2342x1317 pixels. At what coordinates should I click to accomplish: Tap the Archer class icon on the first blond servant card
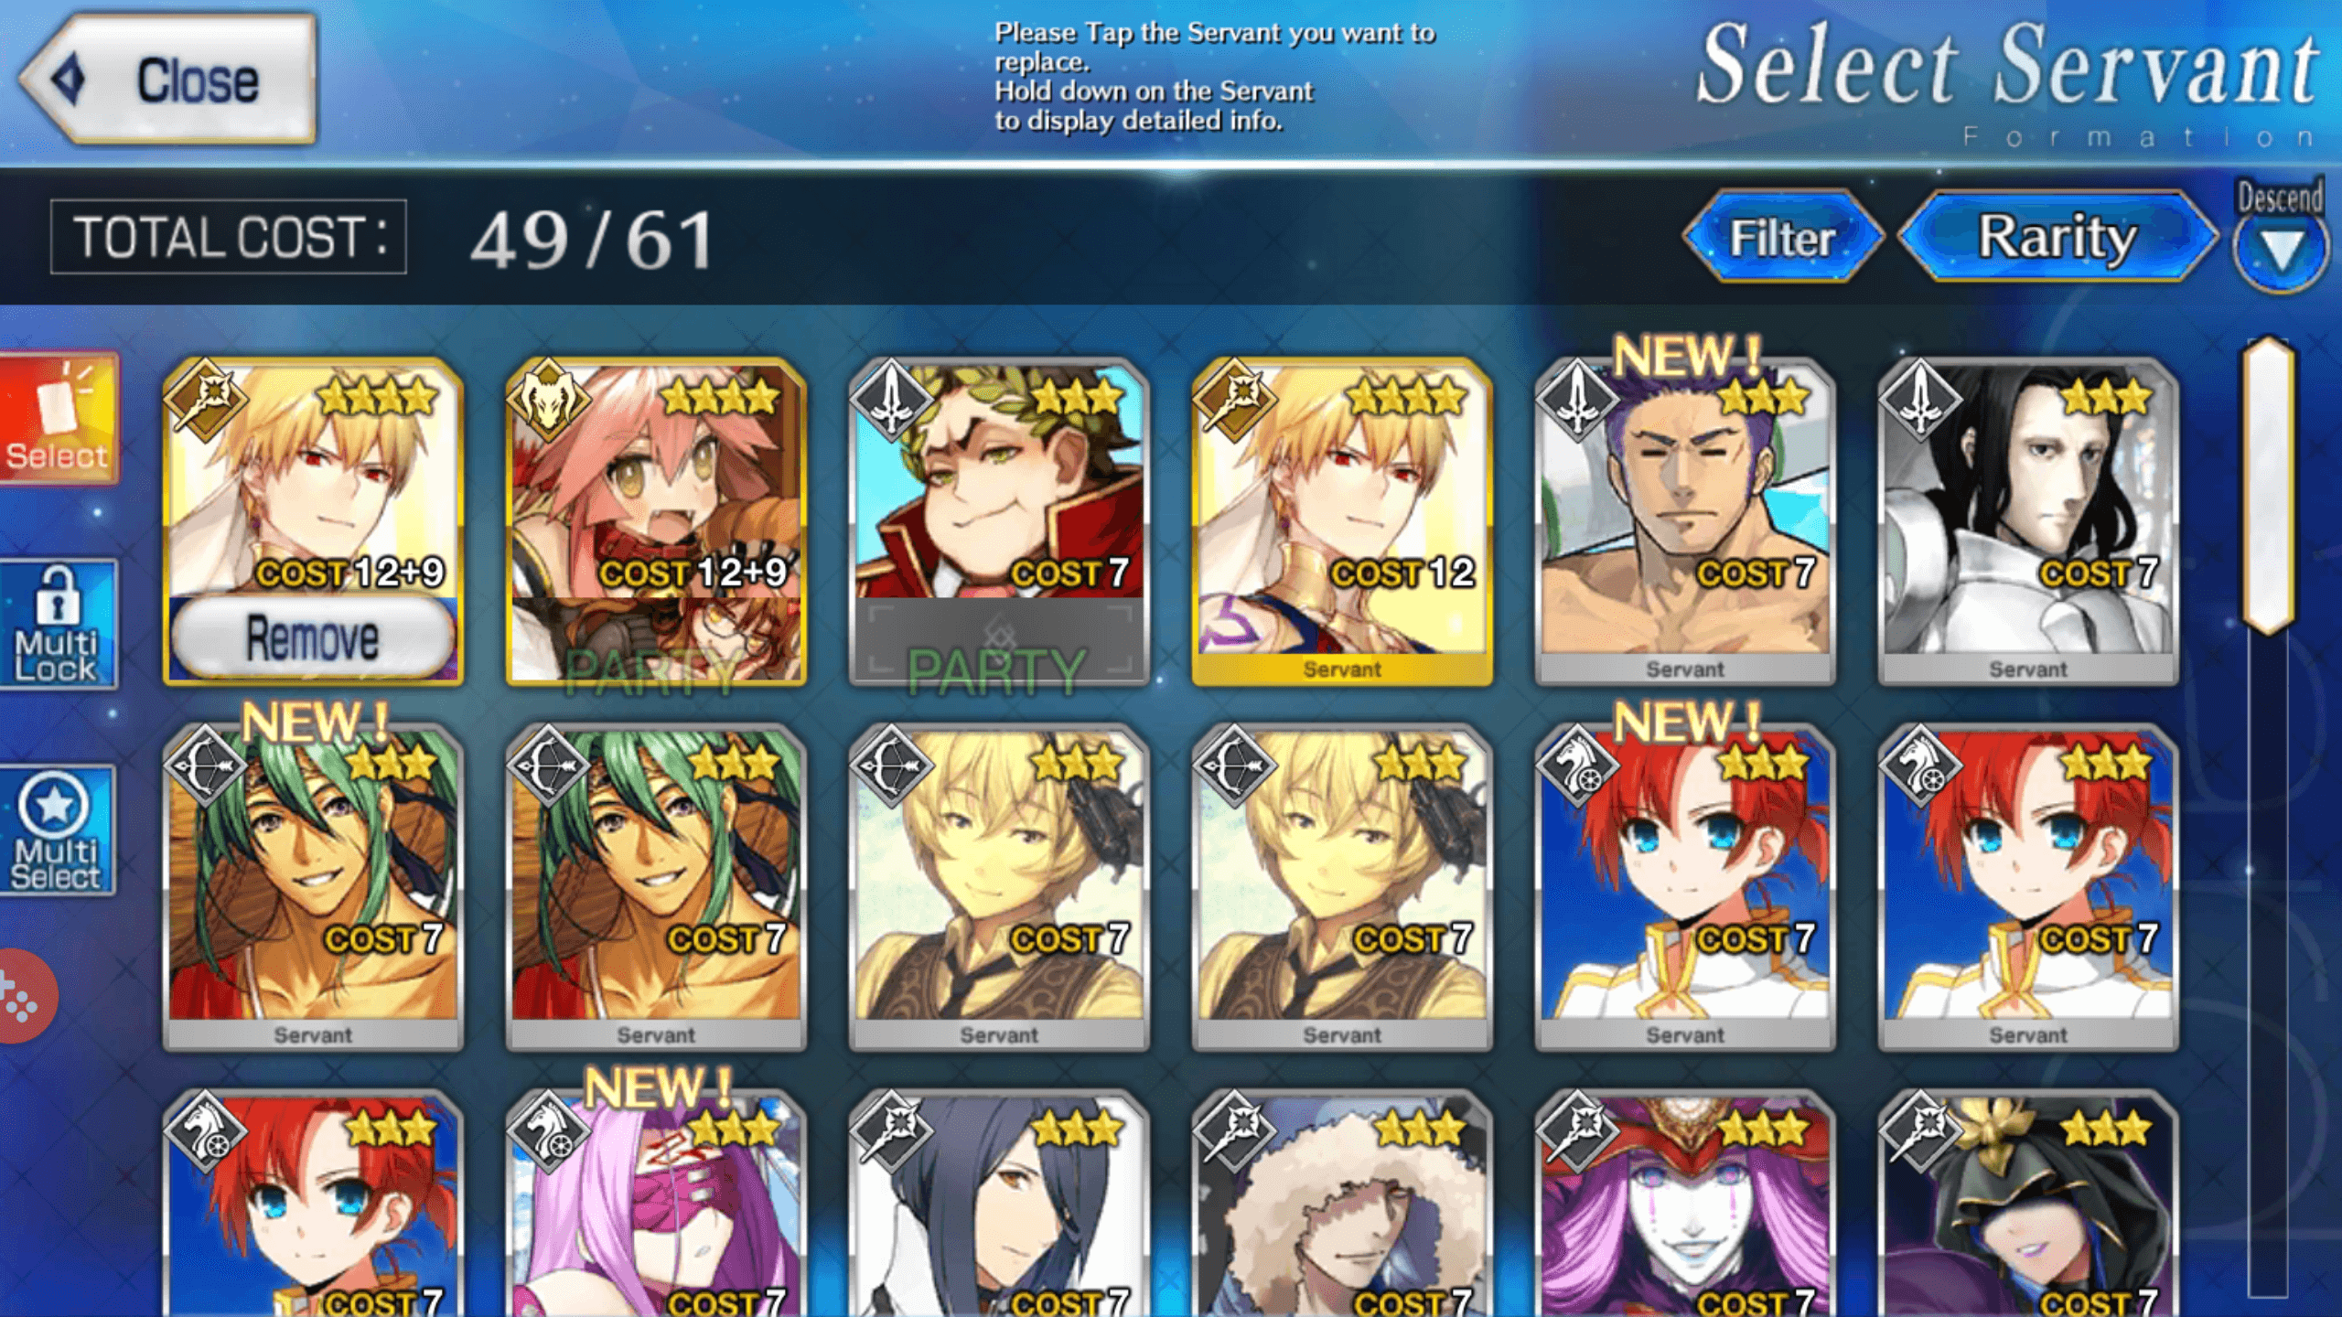[x=891, y=766]
